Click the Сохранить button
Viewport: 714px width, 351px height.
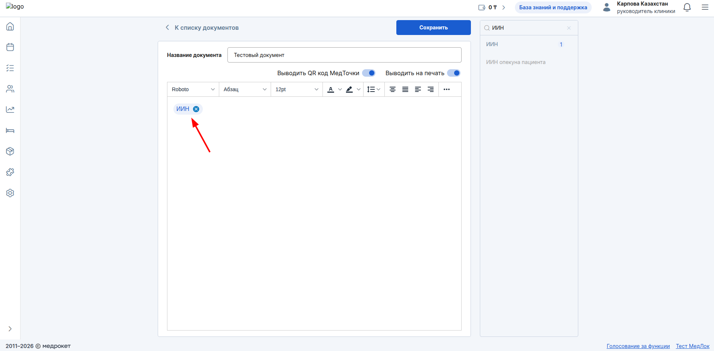click(433, 28)
